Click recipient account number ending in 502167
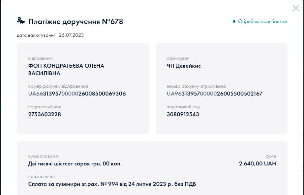Image resolution: width=304 pixels, height=195 pixels. coord(214,94)
